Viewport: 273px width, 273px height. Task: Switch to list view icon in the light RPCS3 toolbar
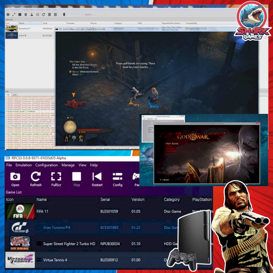[x=49, y=15]
